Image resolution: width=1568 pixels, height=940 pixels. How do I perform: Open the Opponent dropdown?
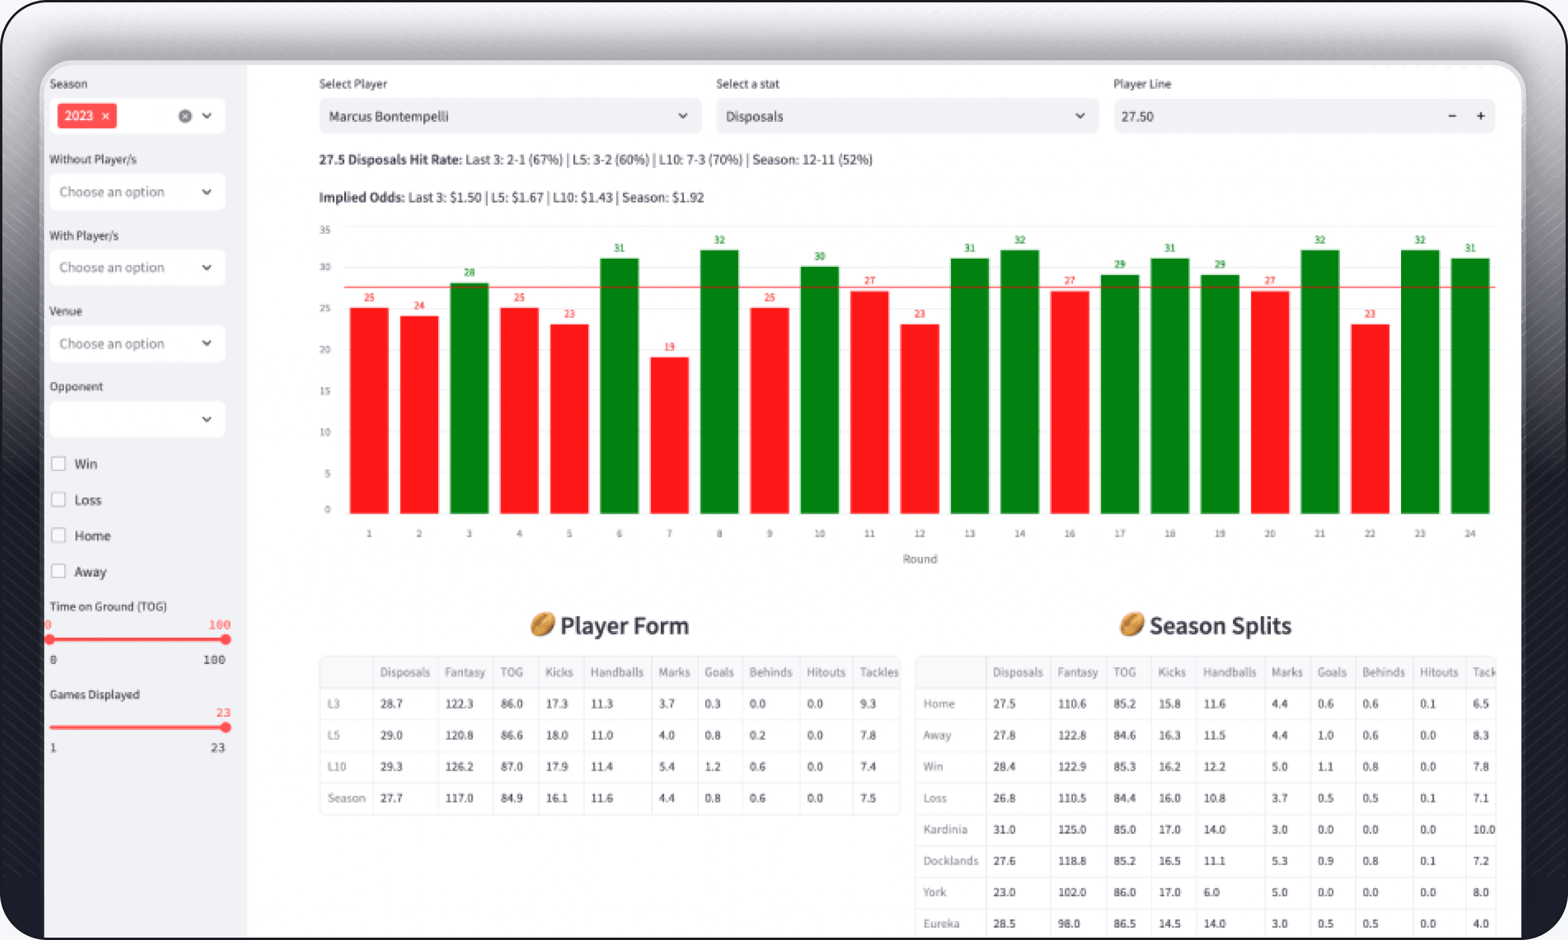137,419
